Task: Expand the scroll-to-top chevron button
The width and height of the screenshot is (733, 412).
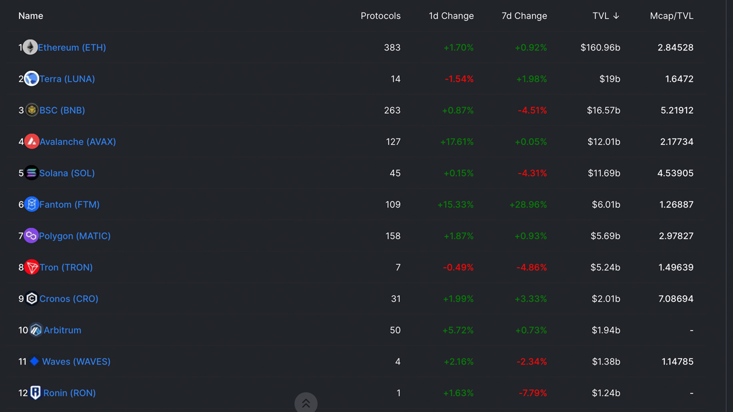Action: tap(306, 402)
